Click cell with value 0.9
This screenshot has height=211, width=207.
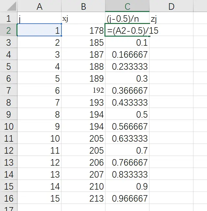click(x=127, y=186)
